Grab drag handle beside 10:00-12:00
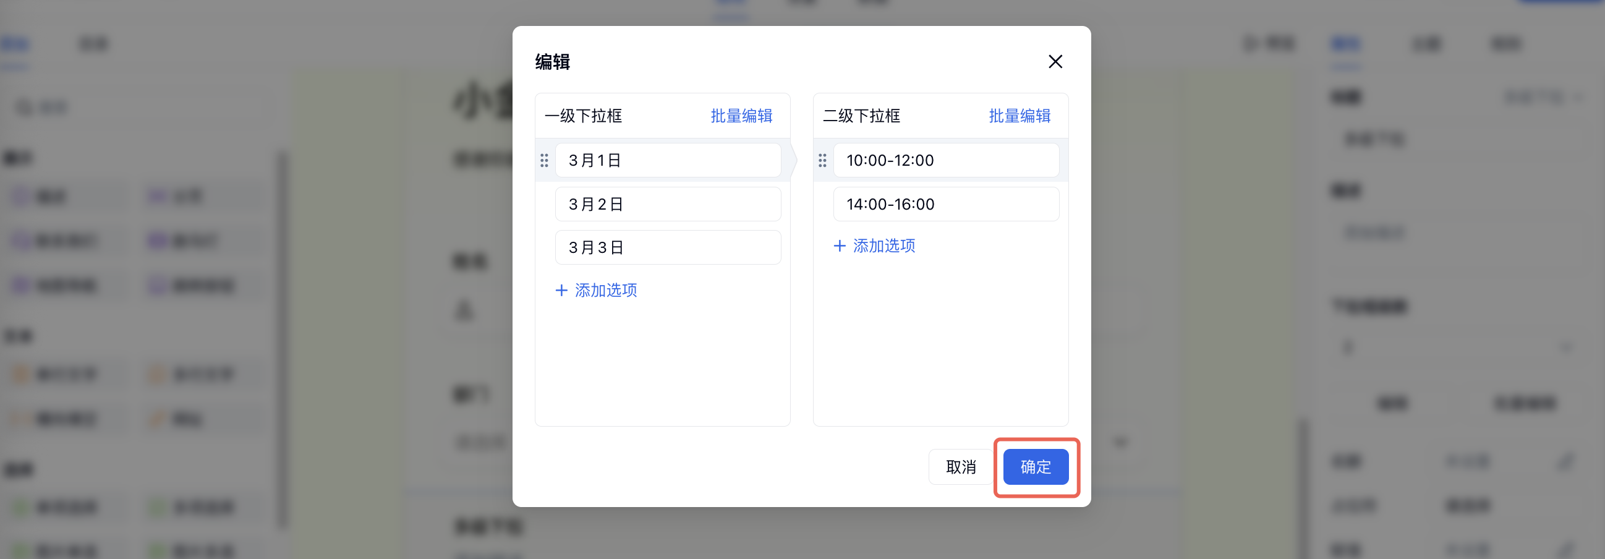This screenshot has height=559, width=1605. tap(822, 160)
